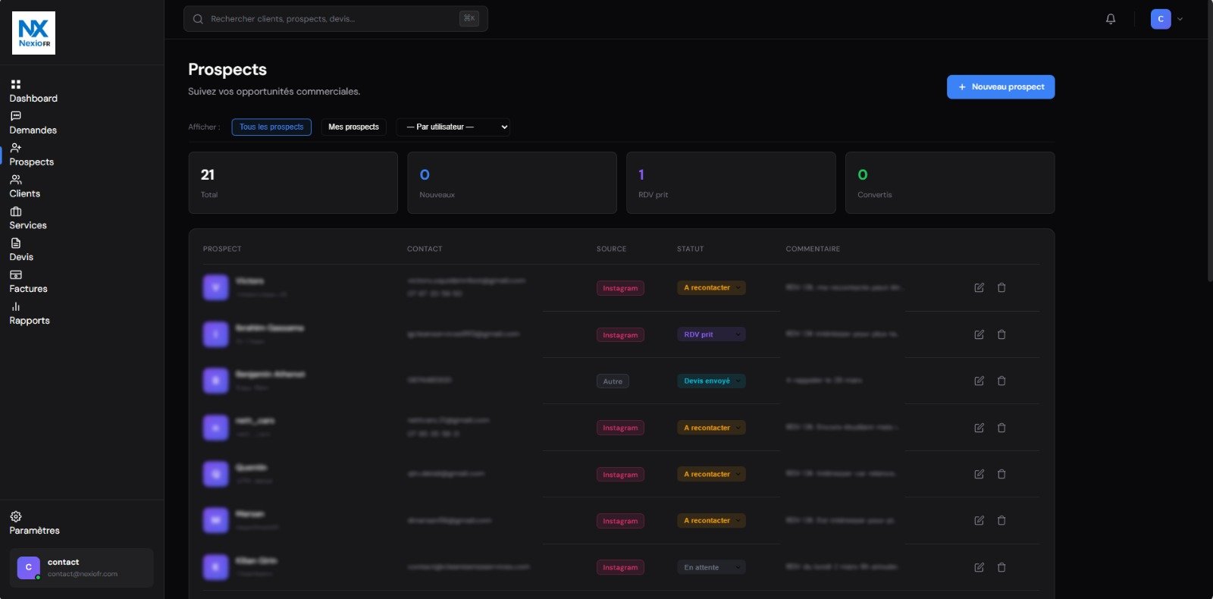
Task: Click the ⌘K shortcut badge in the search bar
Action: tap(469, 18)
